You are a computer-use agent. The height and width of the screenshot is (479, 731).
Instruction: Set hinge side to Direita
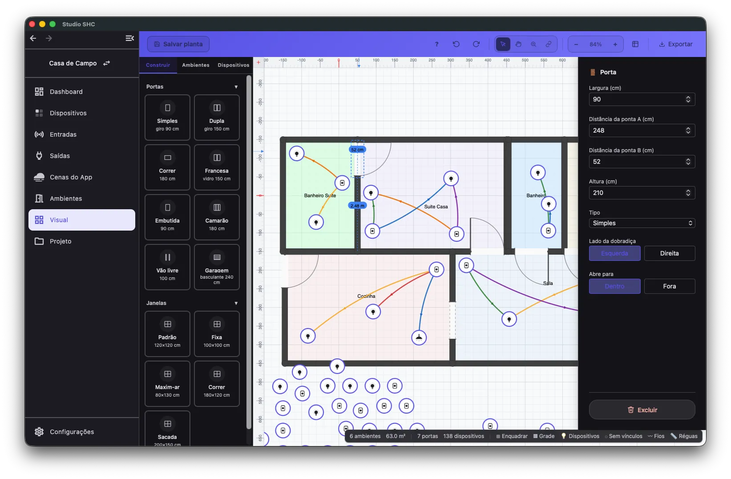coord(669,253)
